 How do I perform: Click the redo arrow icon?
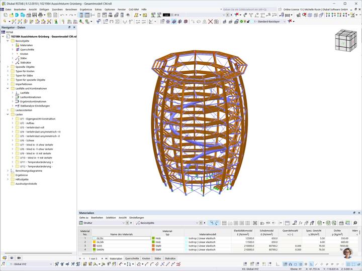tap(71, 15)
